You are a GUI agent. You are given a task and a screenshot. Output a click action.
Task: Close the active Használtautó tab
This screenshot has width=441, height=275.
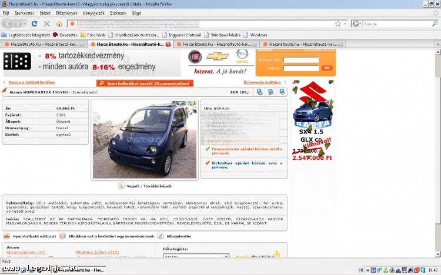[x=168, y=44]
